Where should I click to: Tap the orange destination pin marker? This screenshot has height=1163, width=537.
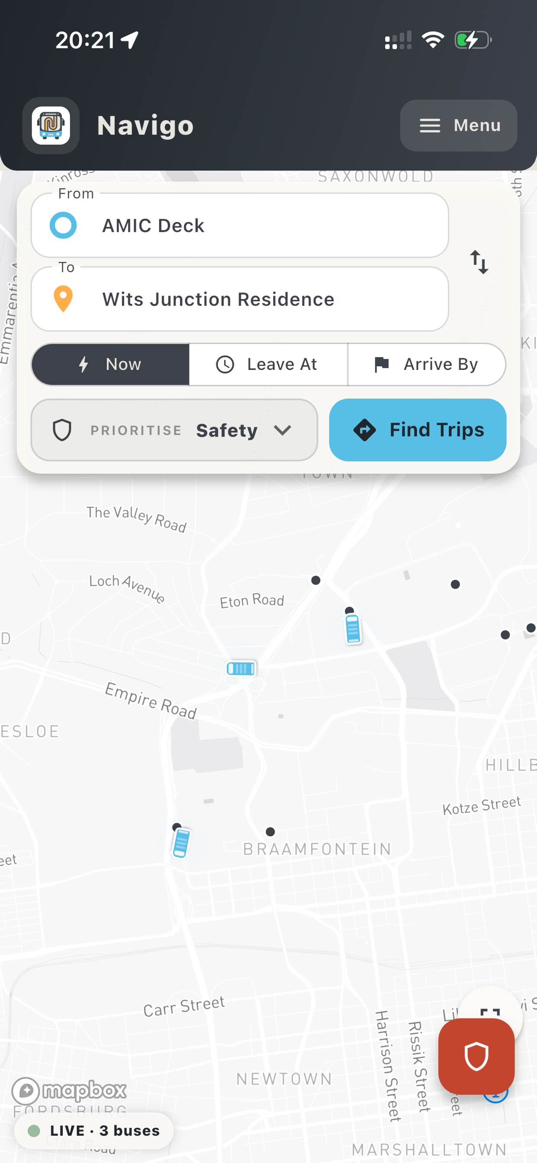[x=63, y=299]
